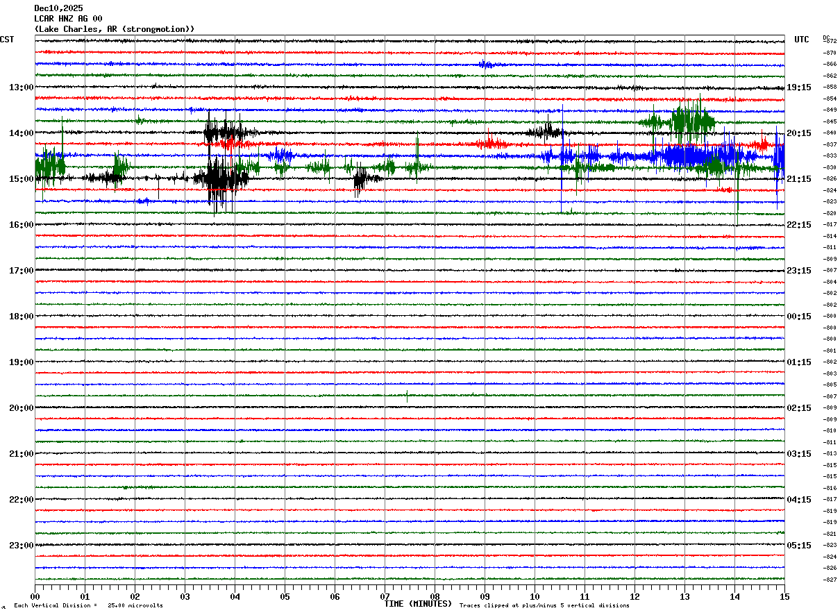840x615 pixels.
Task: Select the 23:00 CST time marker
Action: click(21, 546)
